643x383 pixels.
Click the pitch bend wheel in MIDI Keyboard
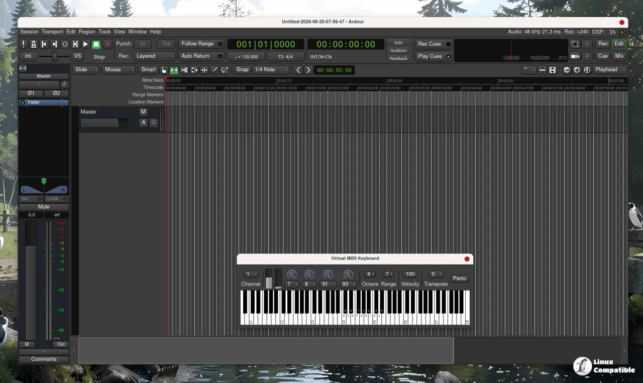tap(269, 279)
